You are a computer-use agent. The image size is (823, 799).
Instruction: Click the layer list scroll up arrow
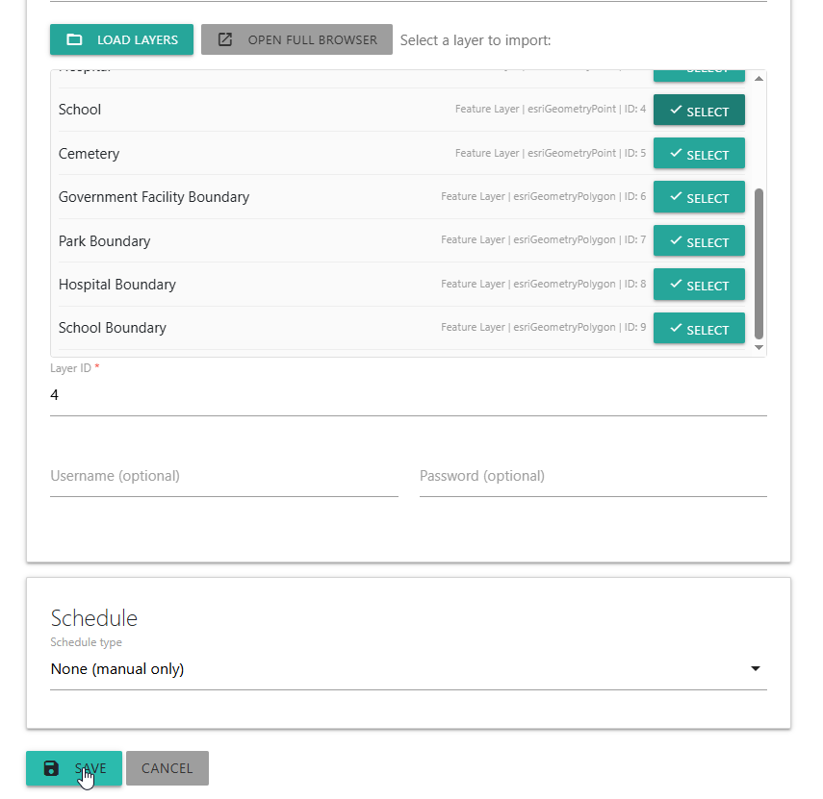click(x=759, y=79)
